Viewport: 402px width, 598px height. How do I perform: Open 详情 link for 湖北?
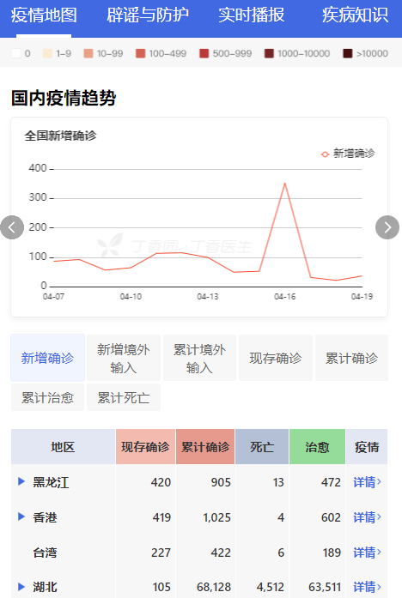367,587
